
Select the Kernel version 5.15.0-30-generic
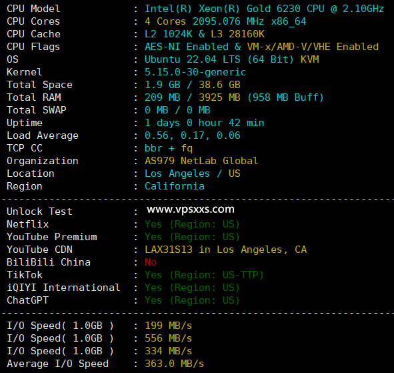195,72
